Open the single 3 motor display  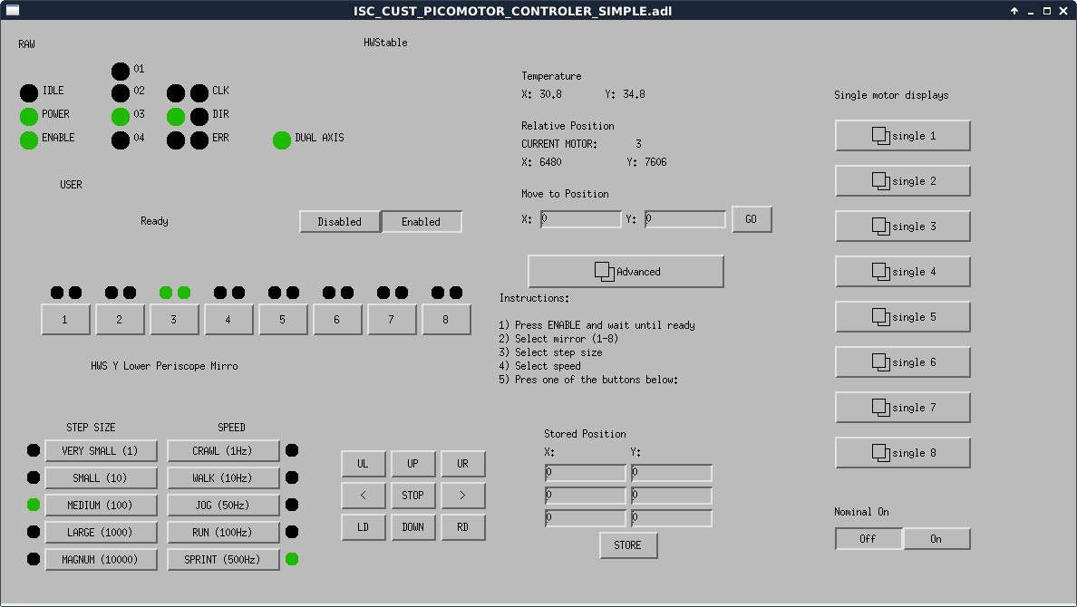click(903, 226)
